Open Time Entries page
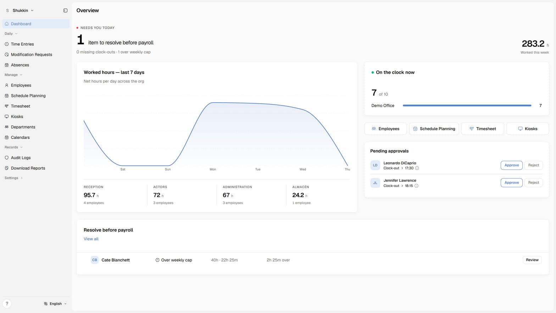Screen dimensions: 556x313 36,44
